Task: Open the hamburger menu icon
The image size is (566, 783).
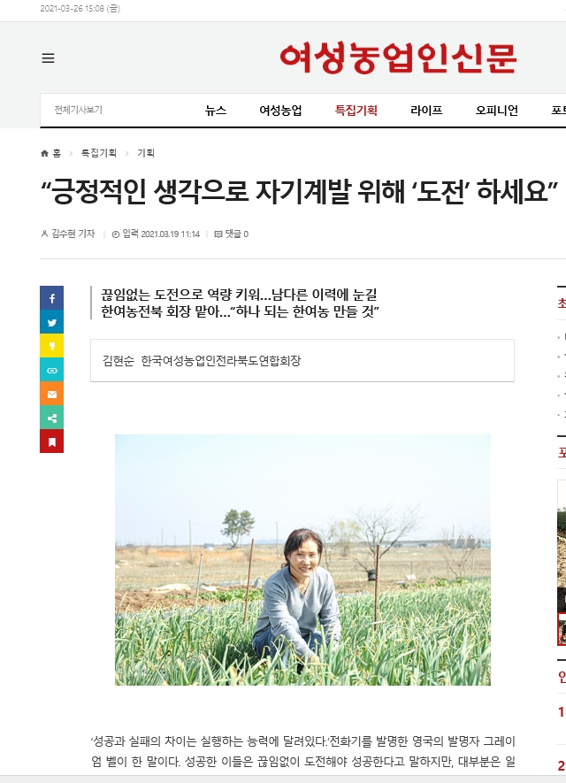Action: click(x=48, y=58)
